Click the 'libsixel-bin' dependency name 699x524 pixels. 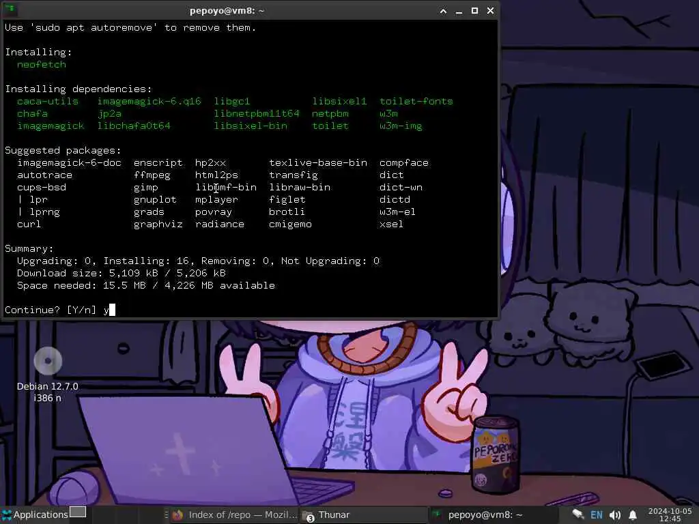251,126
